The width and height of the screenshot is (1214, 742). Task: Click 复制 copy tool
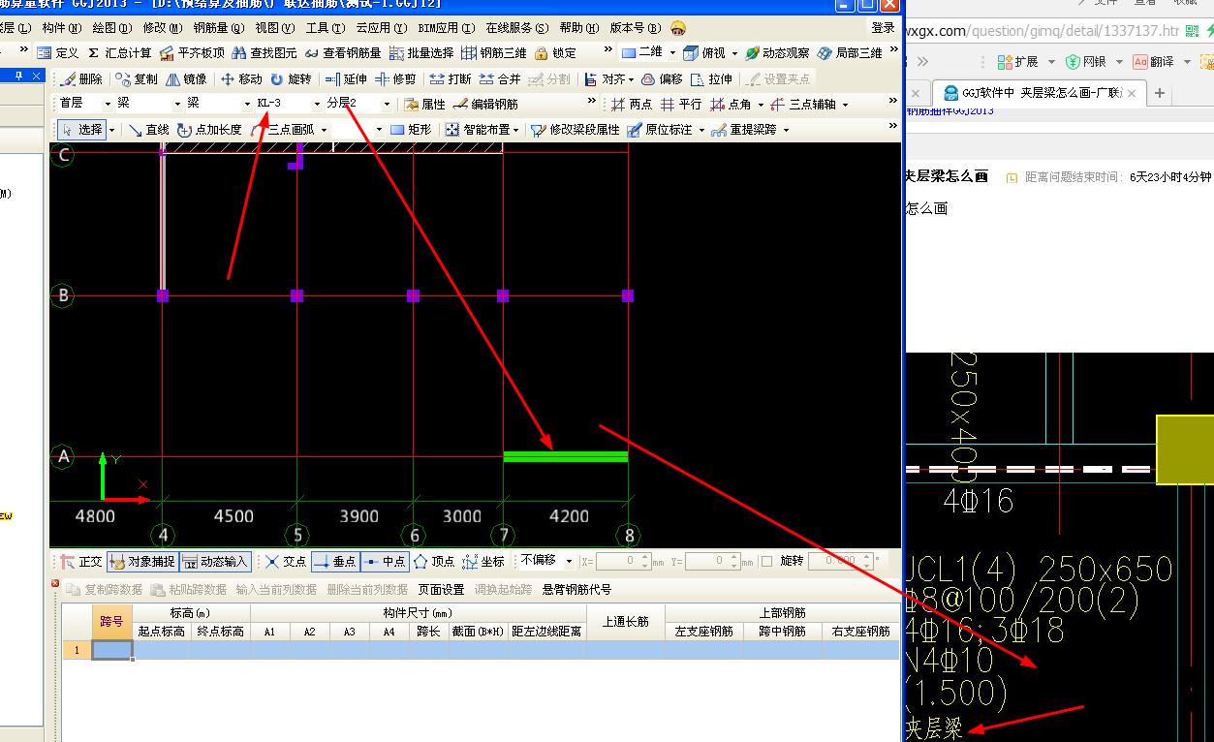coord(137,78)
